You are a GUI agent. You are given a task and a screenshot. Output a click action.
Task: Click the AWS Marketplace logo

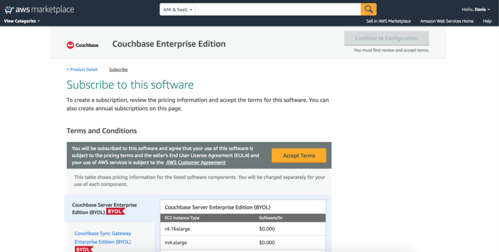(39, 10)
